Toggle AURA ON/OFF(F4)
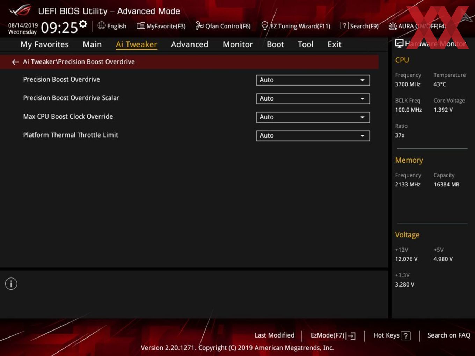The width and height of the screenshot is (475, 356). 417,26
